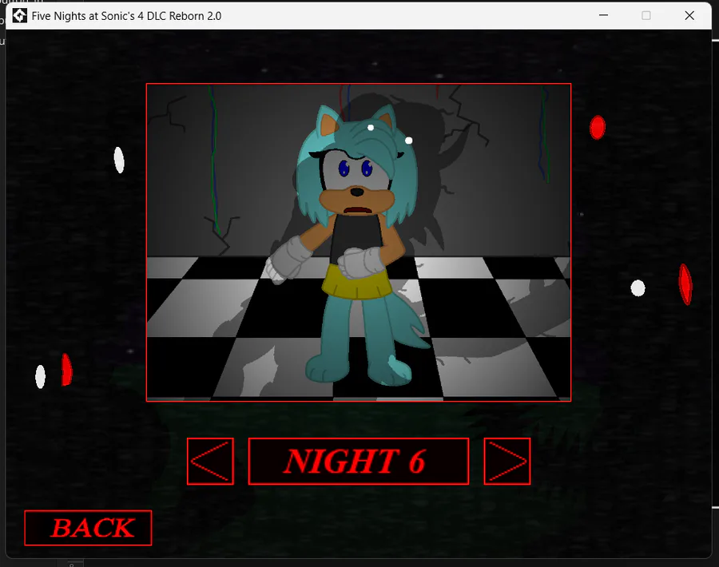Return with the BACK button
Viewport: 719px width, 567px height.
click(x=88, y=528)
